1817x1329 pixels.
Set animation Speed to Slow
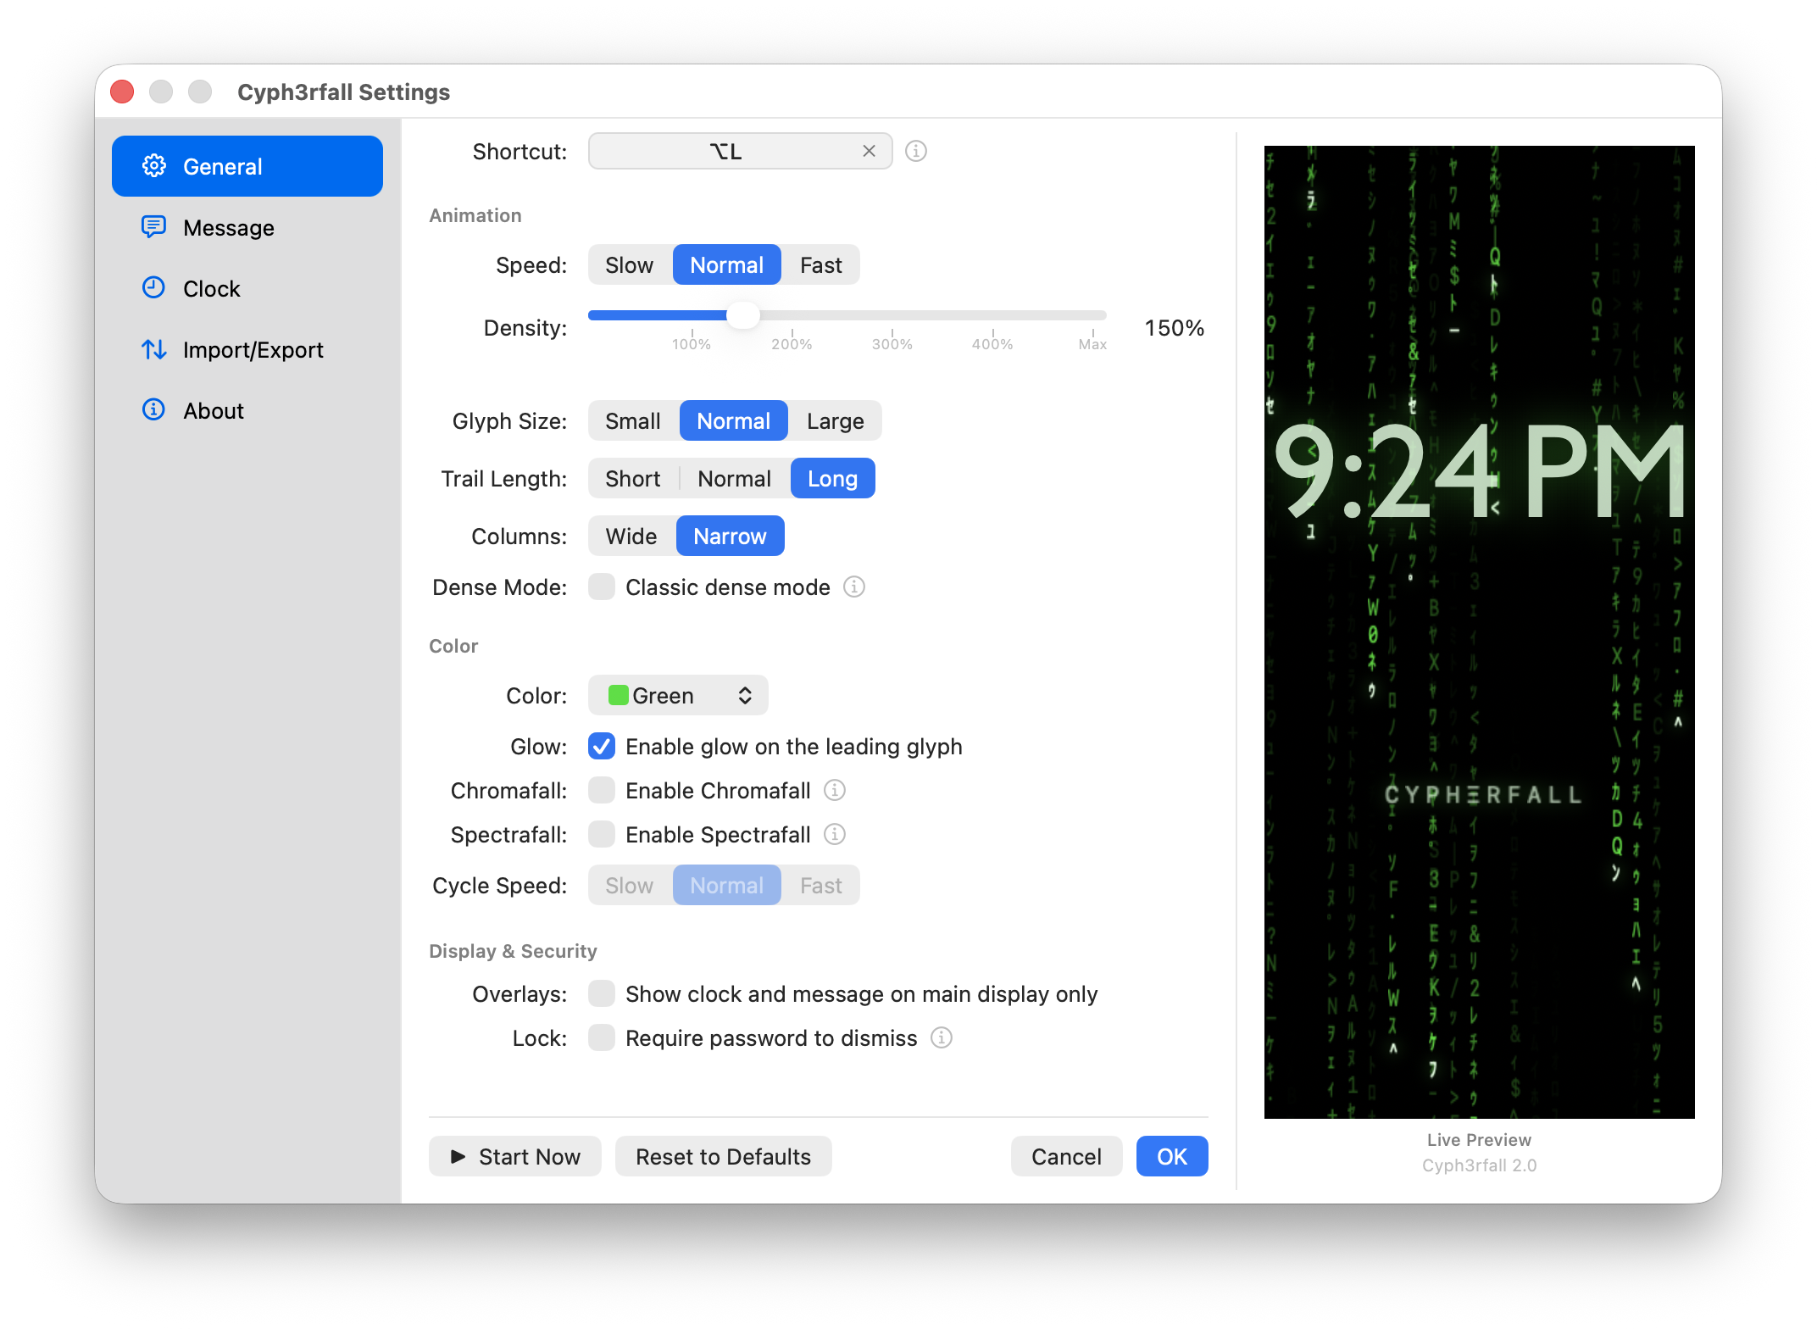click(630, 264)
